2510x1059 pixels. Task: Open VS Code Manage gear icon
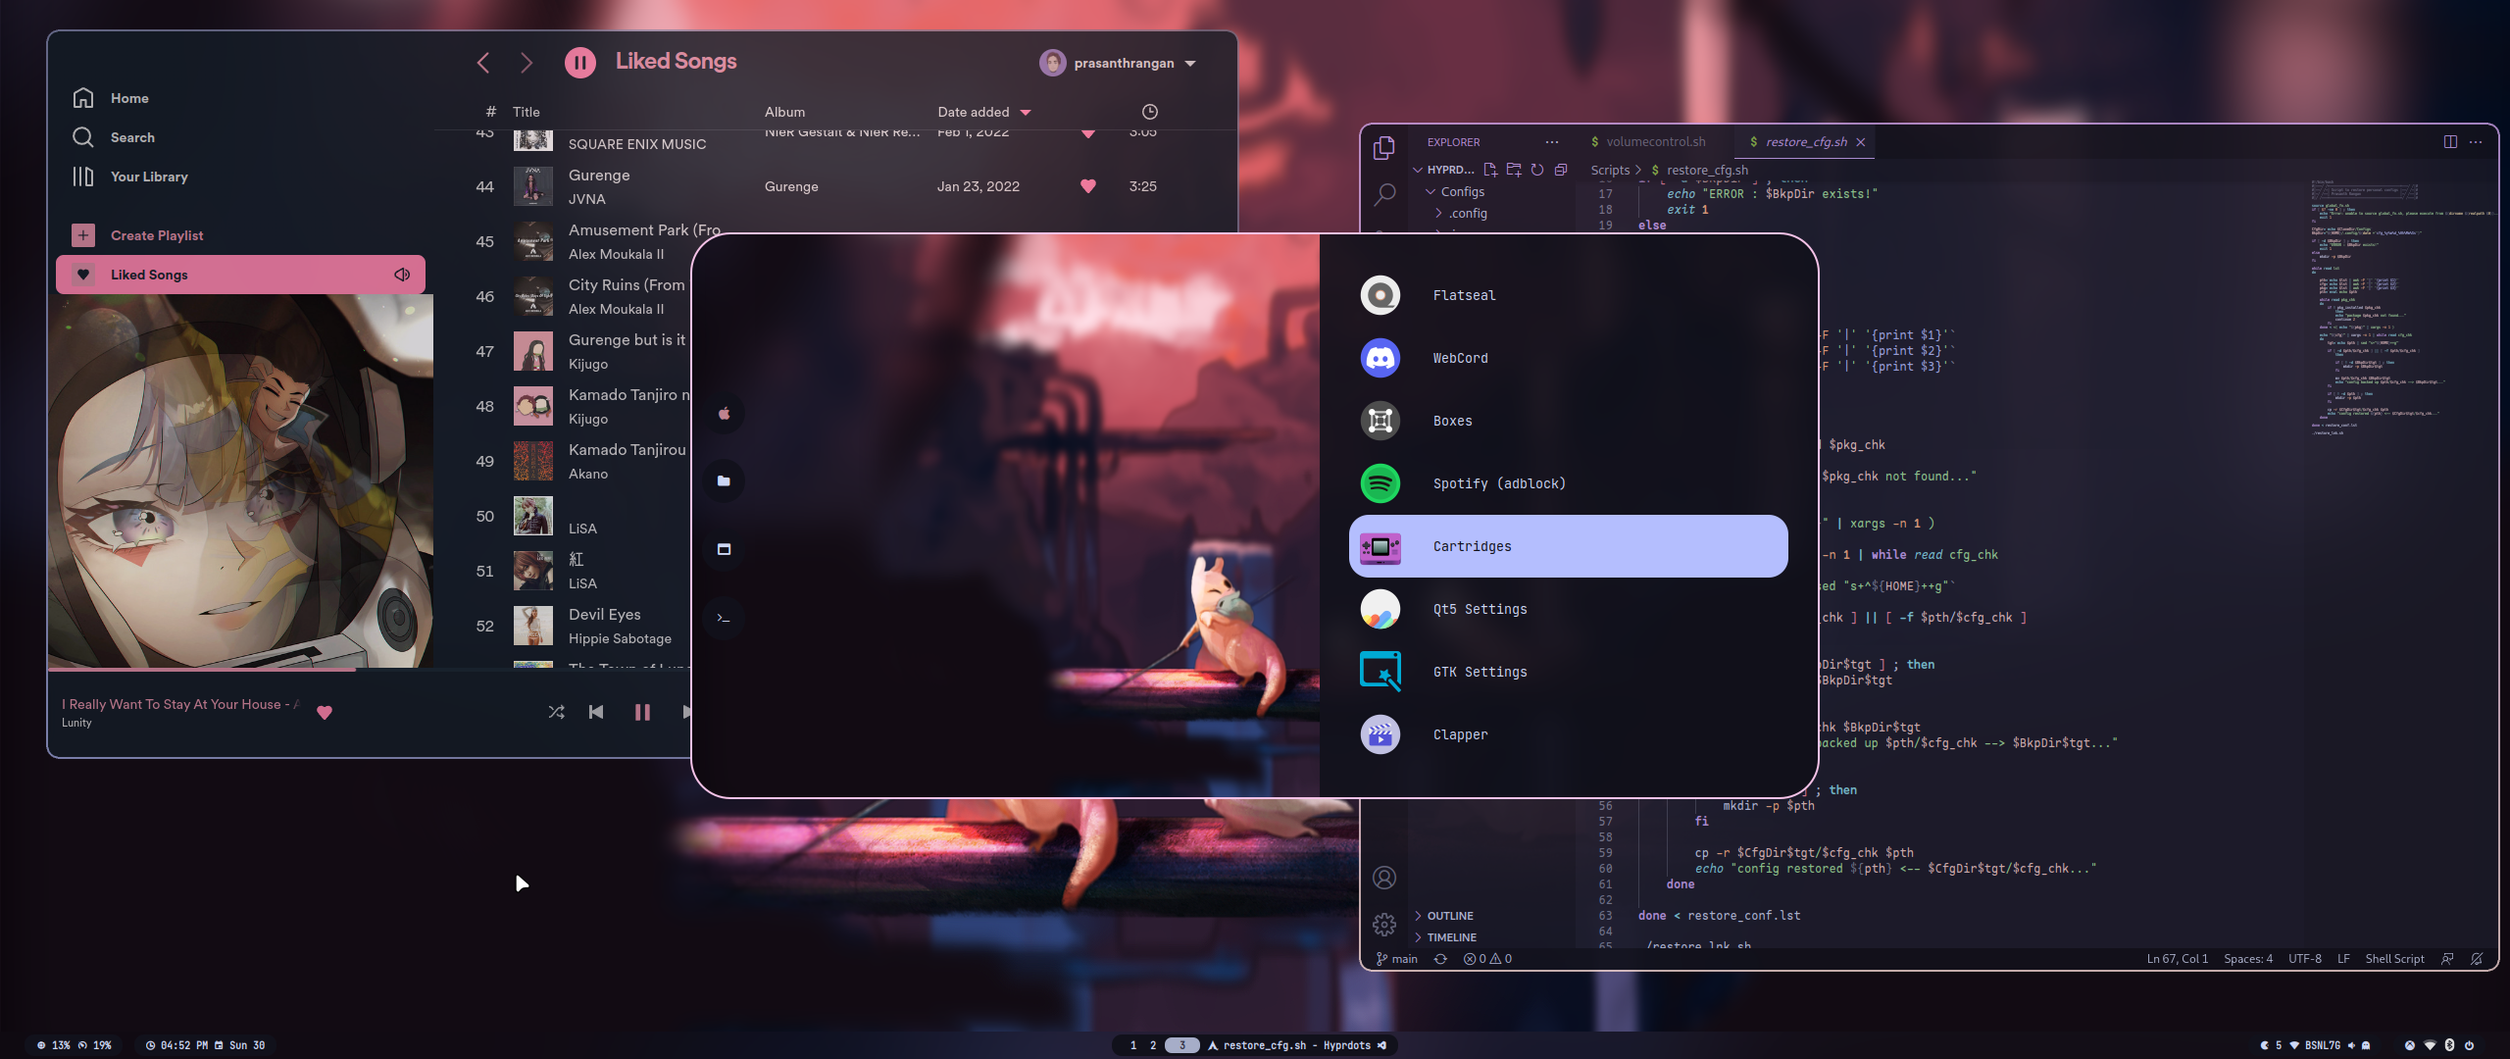pyautogui.click(x=1384, y=924)
